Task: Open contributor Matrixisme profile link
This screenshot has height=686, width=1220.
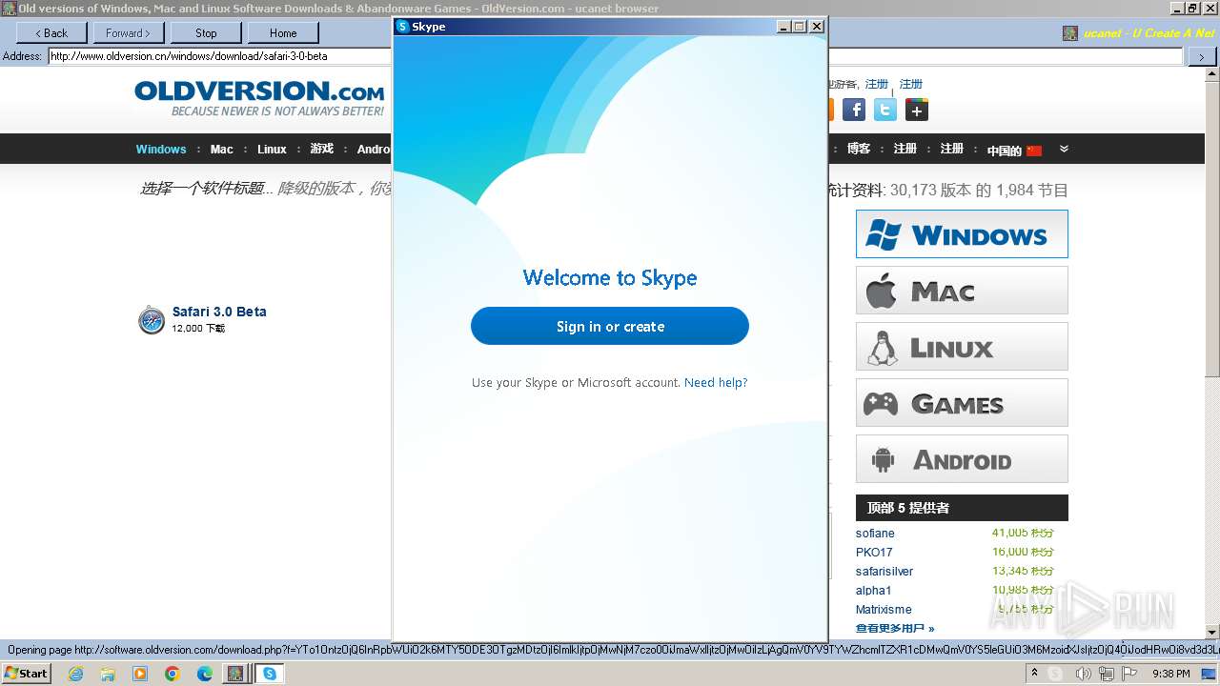Action: coord(884,610)
